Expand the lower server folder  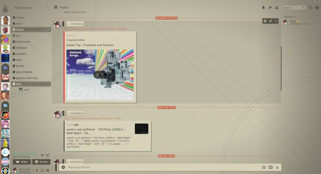(x=5, y=106)
